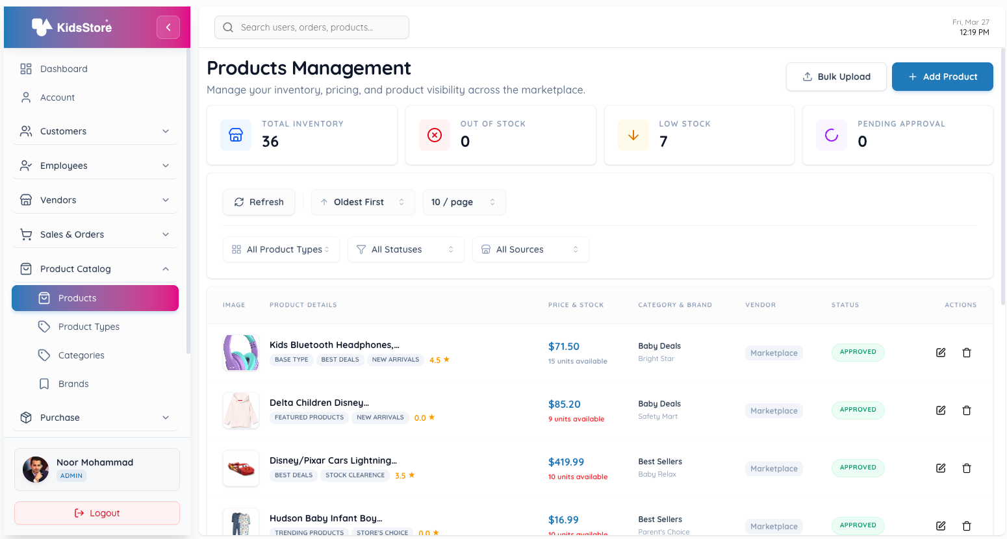Click the Out of Stock red cross icon
Image resolution: width=1007 pixels, height=539 pixels.
[x=434, y=134]
